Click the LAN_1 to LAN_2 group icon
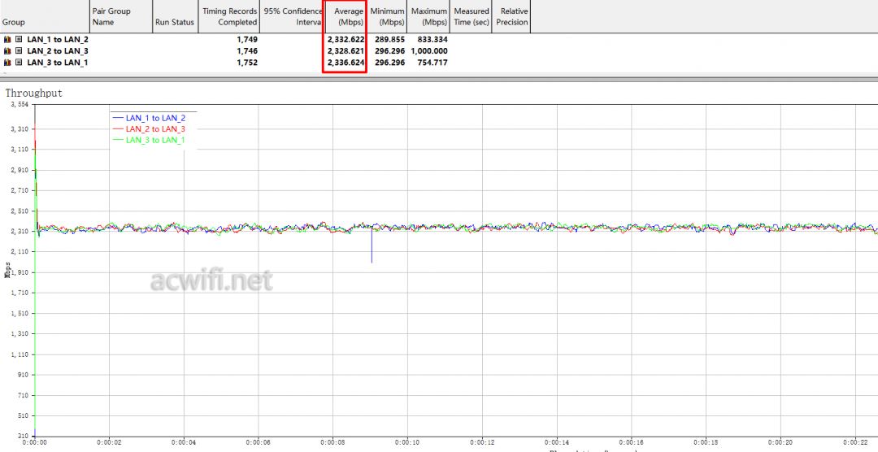Viewport: 878px width, 452px height. [7, 39]
